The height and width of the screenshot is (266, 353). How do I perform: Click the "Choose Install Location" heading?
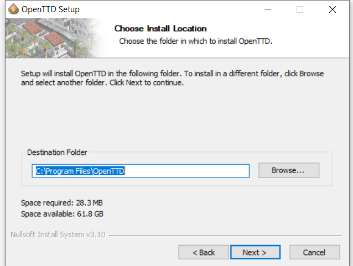coord(160,28)
